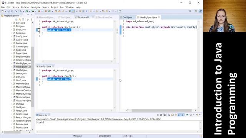Select Product.java in Project Explorer
Image resolution: width=246 pixels, height=138 pixels.
pyautogui.click(x=22, y=128)
